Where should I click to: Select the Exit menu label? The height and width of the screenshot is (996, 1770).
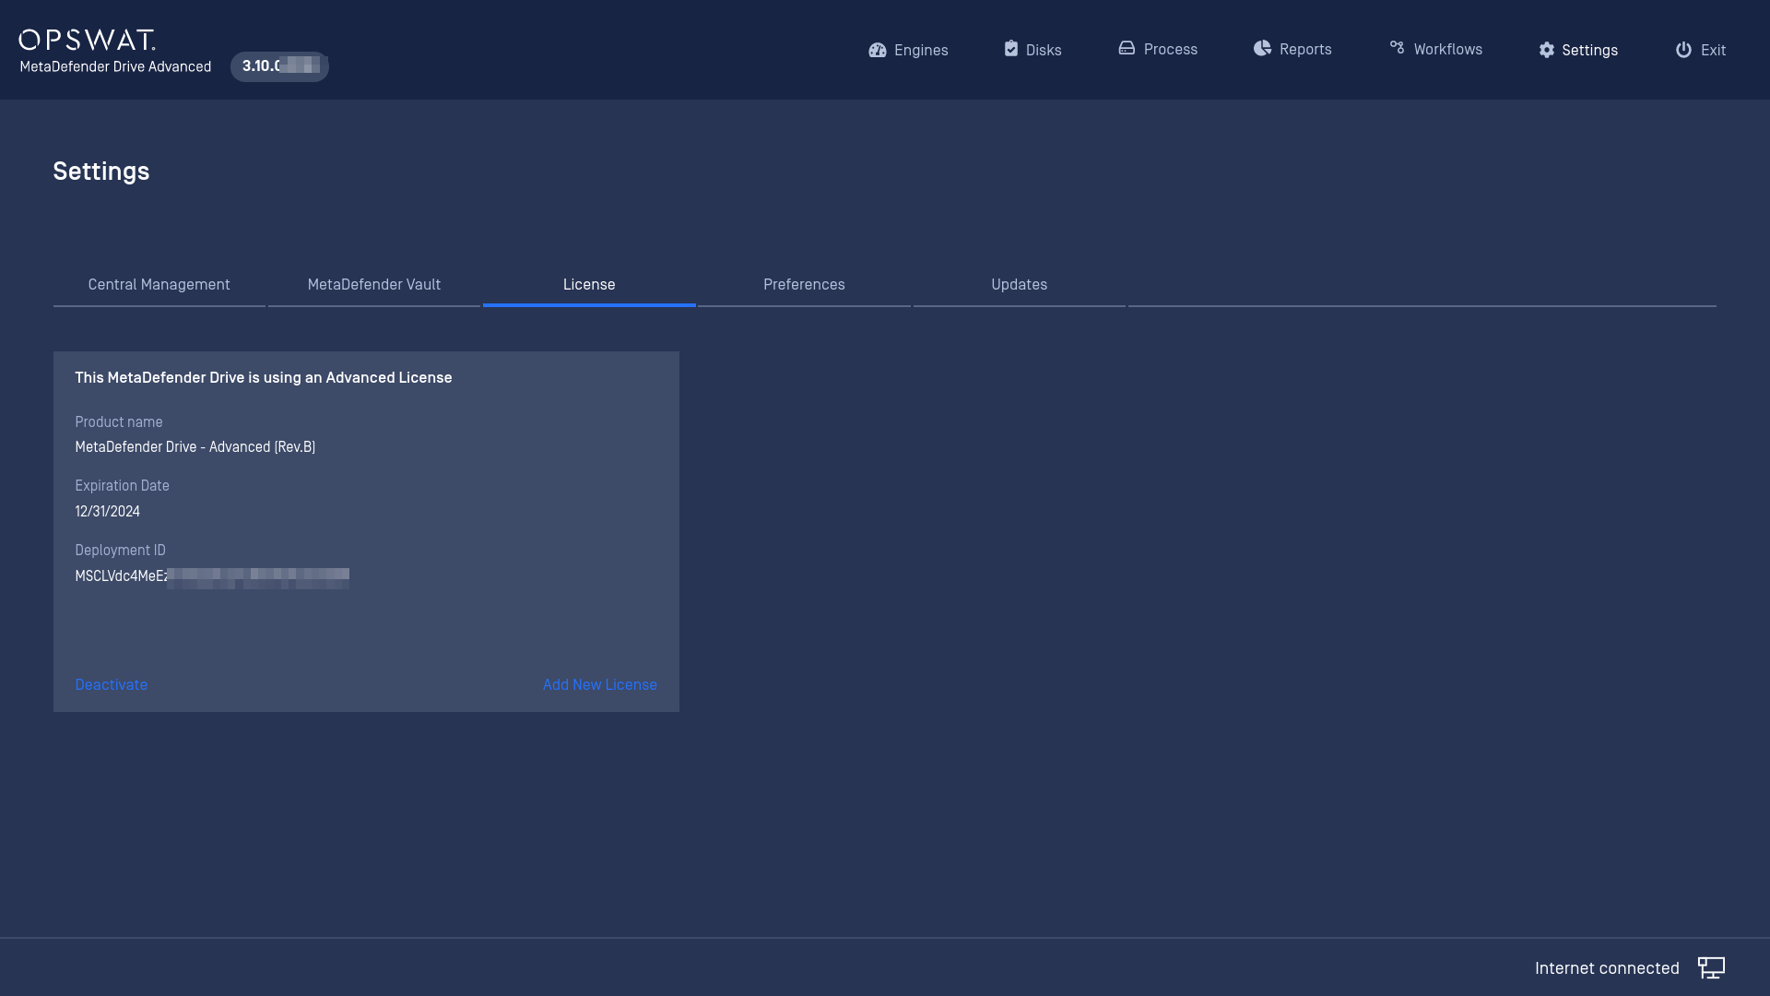tap(1713, 50)
